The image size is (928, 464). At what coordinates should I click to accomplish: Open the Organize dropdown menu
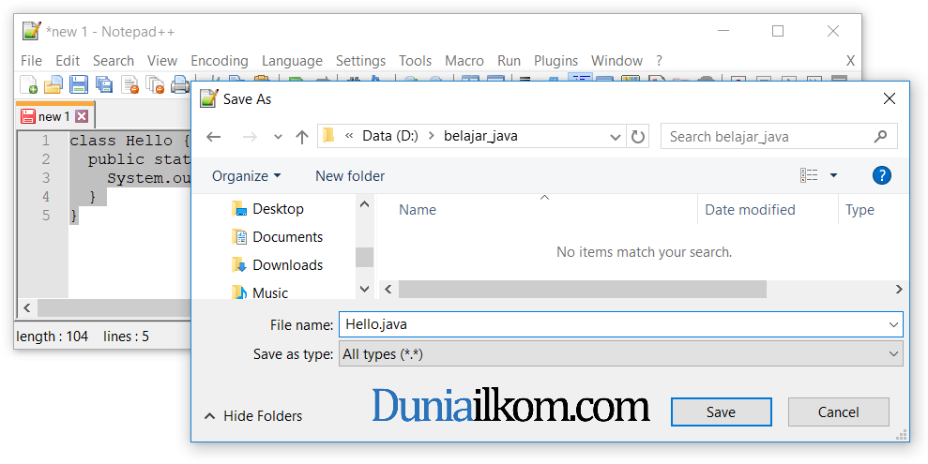(x=246, y=176)
